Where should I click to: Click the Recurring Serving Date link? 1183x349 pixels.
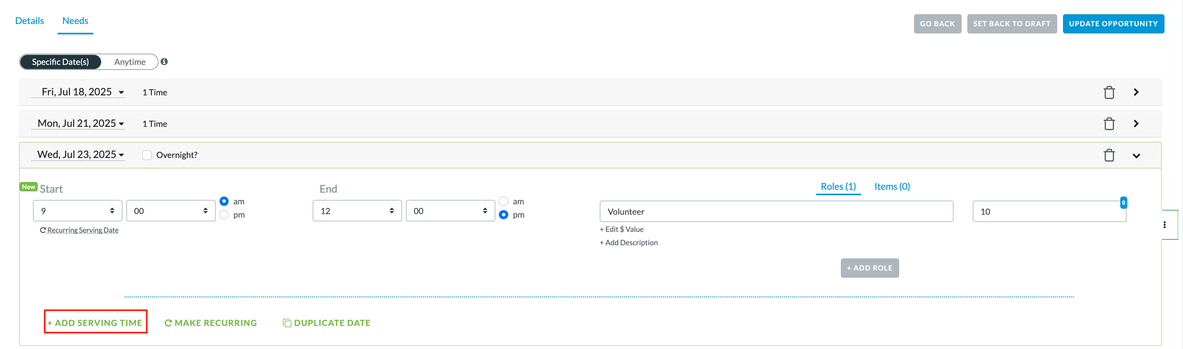[x=79, y=230]
